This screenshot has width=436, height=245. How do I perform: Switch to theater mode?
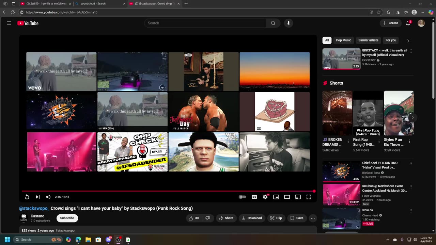click(x=287, y=197)
